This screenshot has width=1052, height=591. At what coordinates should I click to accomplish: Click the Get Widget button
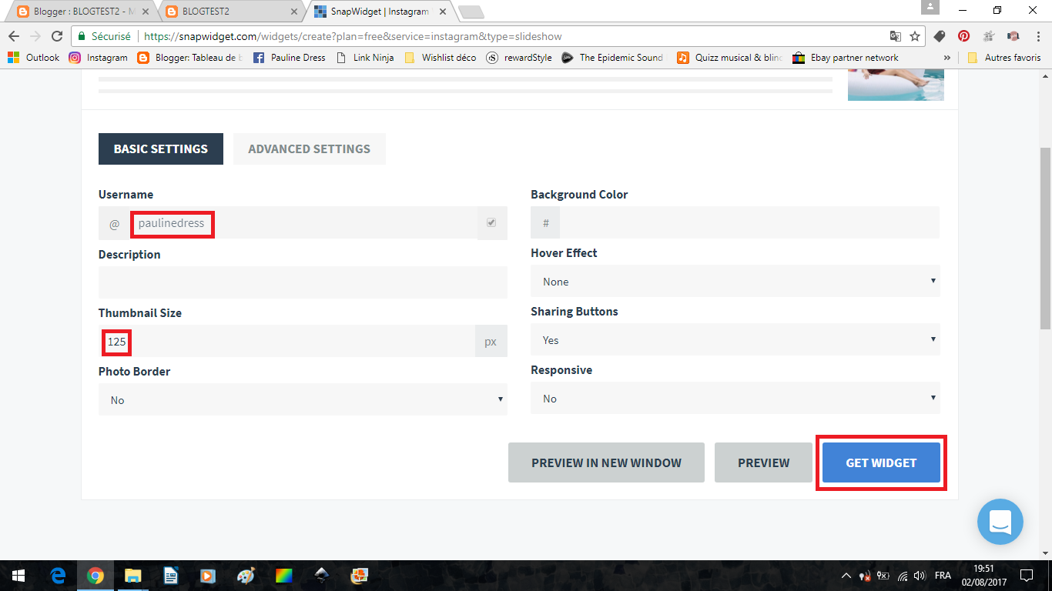coord(881,463)
